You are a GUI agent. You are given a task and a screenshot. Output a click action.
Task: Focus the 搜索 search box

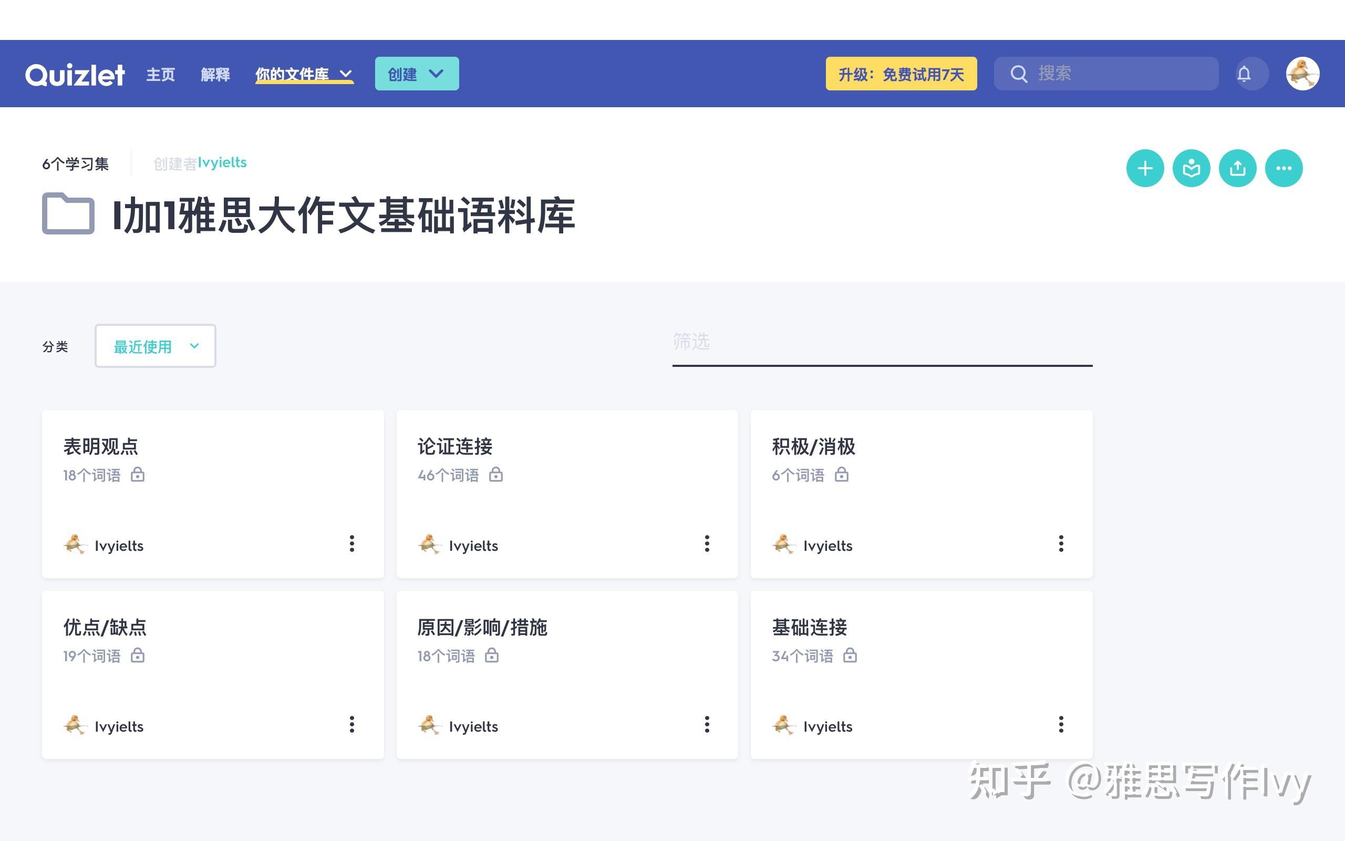(x=1117, y=74)
